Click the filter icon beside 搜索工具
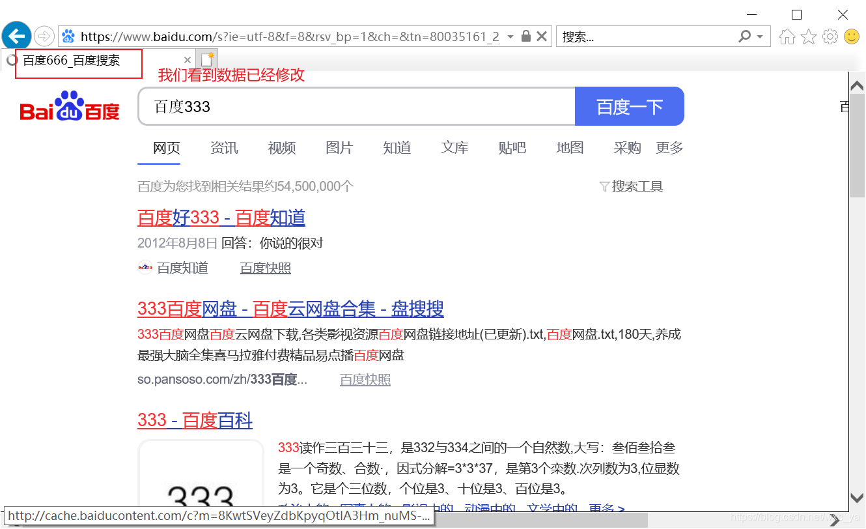The width and height of the screenshot is (866, 529). coord(604,187)
